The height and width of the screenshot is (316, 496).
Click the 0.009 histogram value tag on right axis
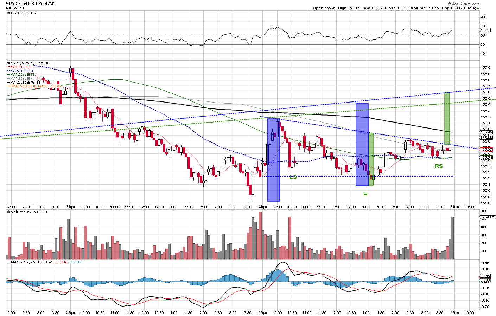click(x=485, y=280)
